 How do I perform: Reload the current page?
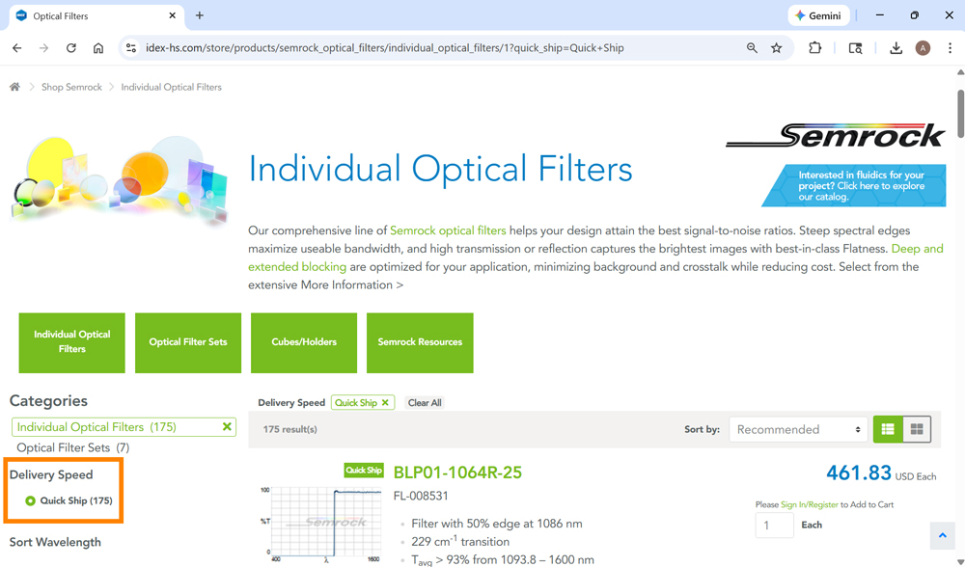coord(70,48)
